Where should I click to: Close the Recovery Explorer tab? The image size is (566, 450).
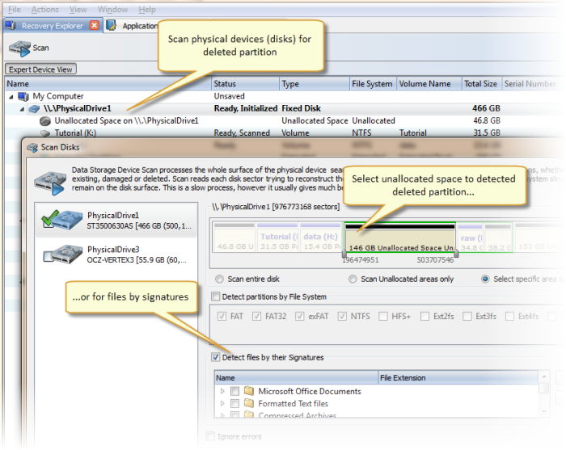[95, 26]
